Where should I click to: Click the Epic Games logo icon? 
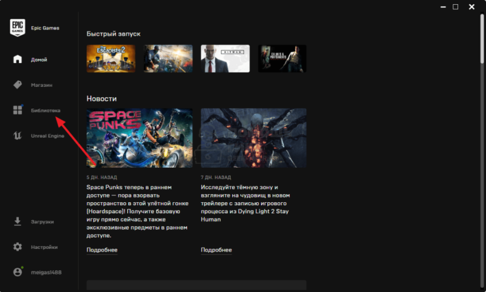pyautogui.click(x=18, y=27)
